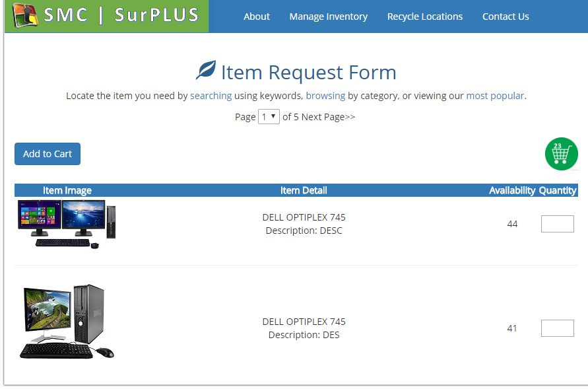Open the Contact Us page
Screen dimensions: 588x389
coord(506,17)
